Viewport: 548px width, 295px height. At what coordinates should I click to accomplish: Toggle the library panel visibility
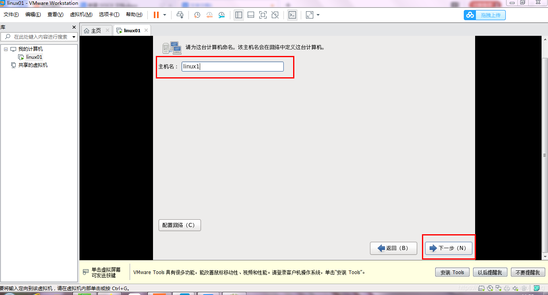[239, 15]
